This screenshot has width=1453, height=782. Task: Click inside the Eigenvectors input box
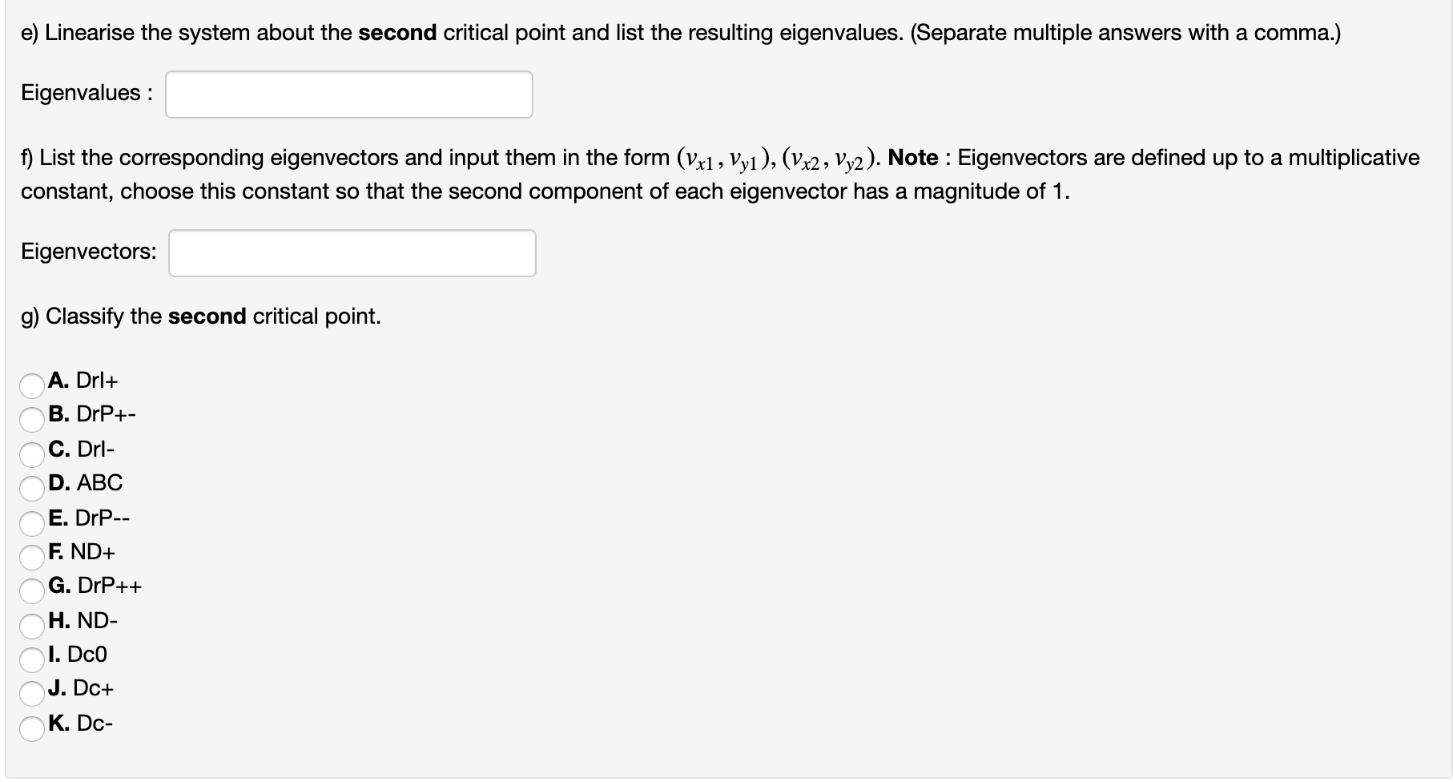click(x=352, y=252)
